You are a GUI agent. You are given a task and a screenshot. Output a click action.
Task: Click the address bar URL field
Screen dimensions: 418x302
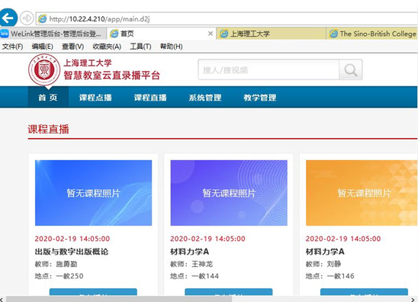pos(227,19)
